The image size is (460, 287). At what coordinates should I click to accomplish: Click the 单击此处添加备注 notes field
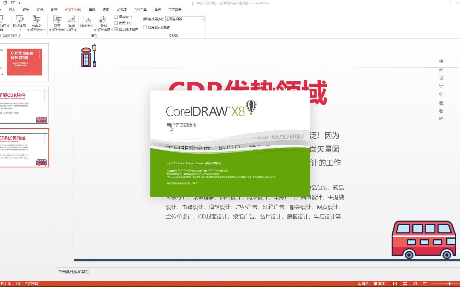point(74,272)
